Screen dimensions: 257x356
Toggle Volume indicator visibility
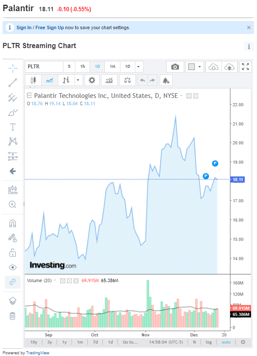(63, 281)
